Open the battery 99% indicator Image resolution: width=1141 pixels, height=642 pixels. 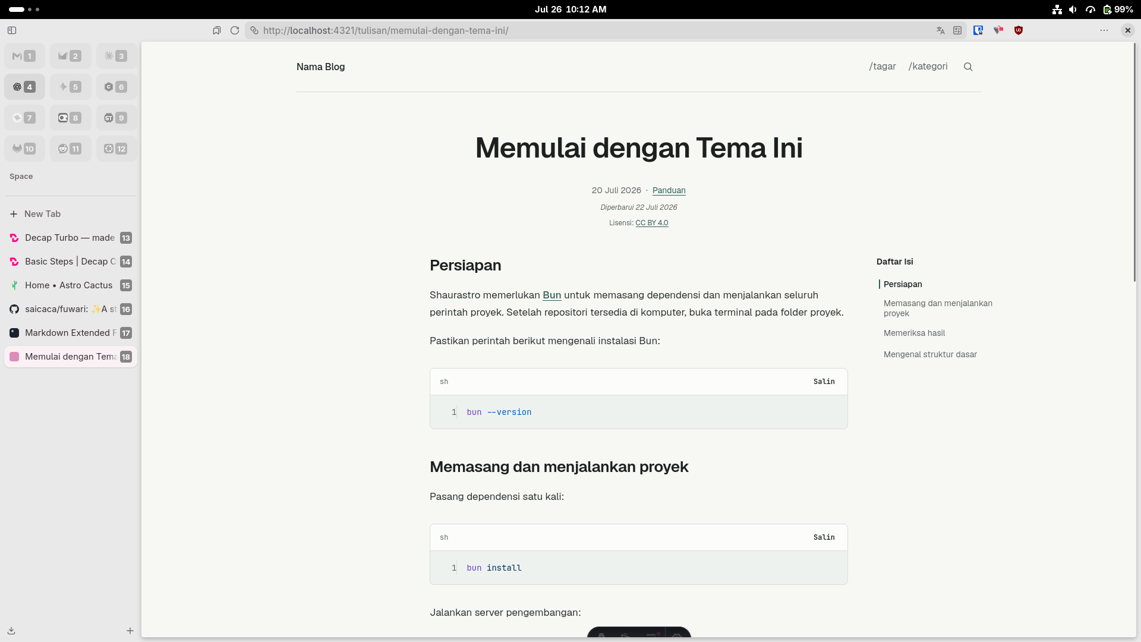1118,10
